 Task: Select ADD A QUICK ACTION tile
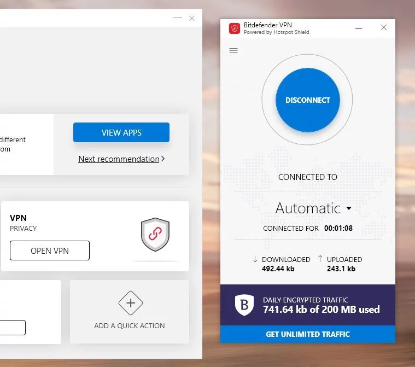pos(130,312)
